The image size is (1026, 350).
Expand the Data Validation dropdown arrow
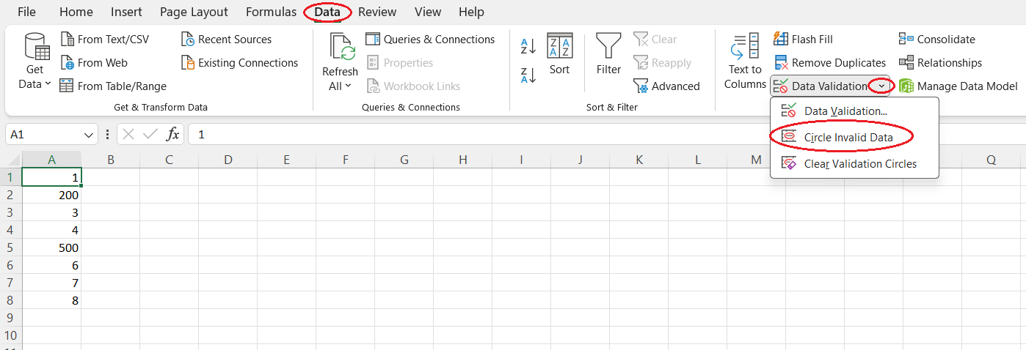881,86
